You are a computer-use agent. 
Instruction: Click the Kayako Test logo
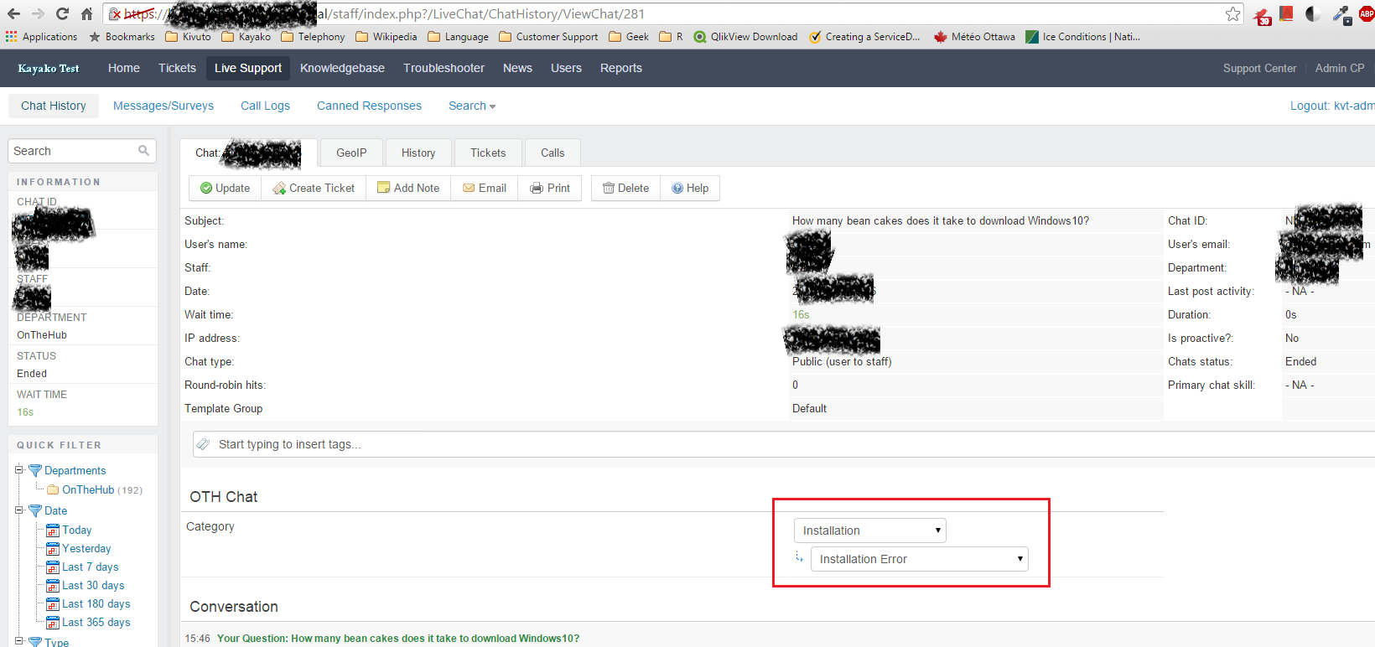(49, 68)
